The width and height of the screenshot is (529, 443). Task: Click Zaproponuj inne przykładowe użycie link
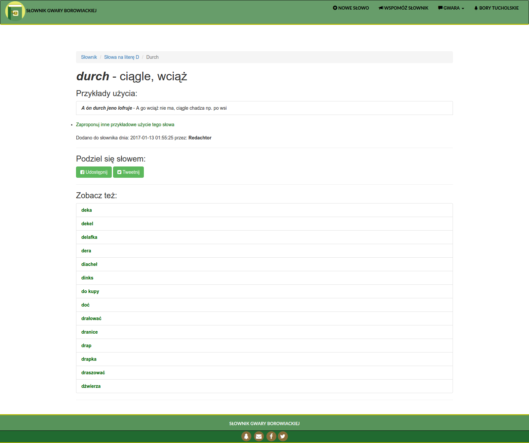(125, 125)
